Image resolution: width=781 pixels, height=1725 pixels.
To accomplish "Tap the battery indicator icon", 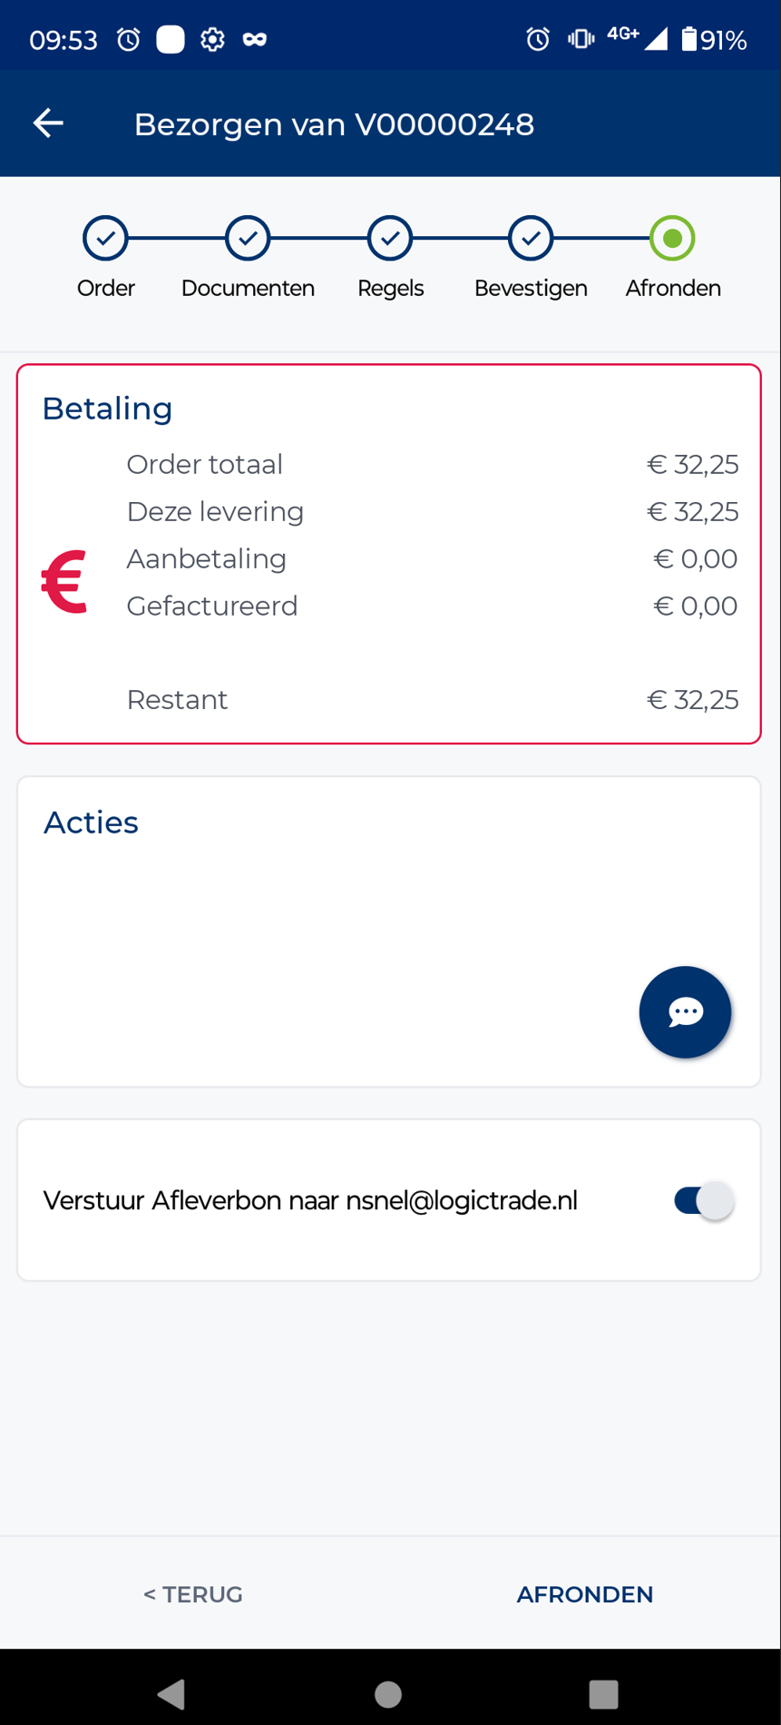I will click(x=689, y=40).
